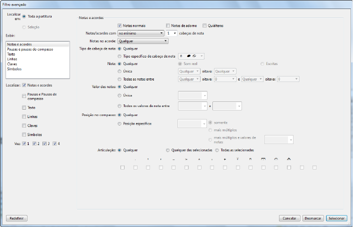Choose the 'Seleção' radio option

pyautogui.click(x=24, y=27)
